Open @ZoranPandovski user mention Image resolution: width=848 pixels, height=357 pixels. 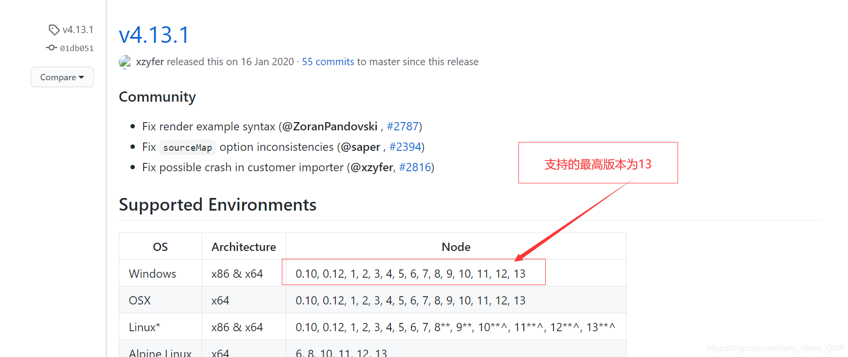coord(330,126)
